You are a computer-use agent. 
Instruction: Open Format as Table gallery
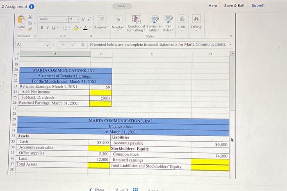(154, 24)
